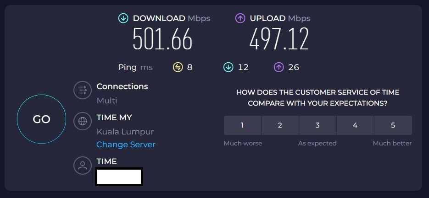
Task: Click the globe server icon
Action: pyautogui.click(x=82, y=121)
